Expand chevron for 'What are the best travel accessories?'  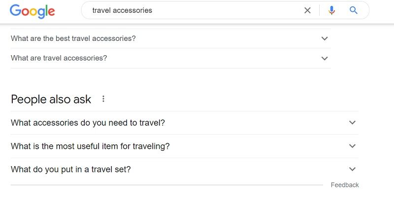tap(325, 38)
